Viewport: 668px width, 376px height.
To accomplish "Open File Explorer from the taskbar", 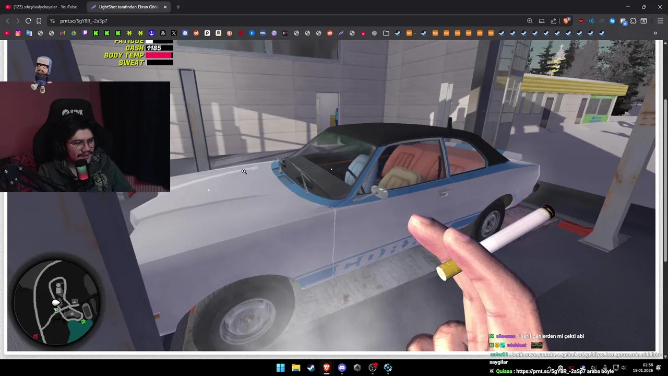I will pos(296,368).
